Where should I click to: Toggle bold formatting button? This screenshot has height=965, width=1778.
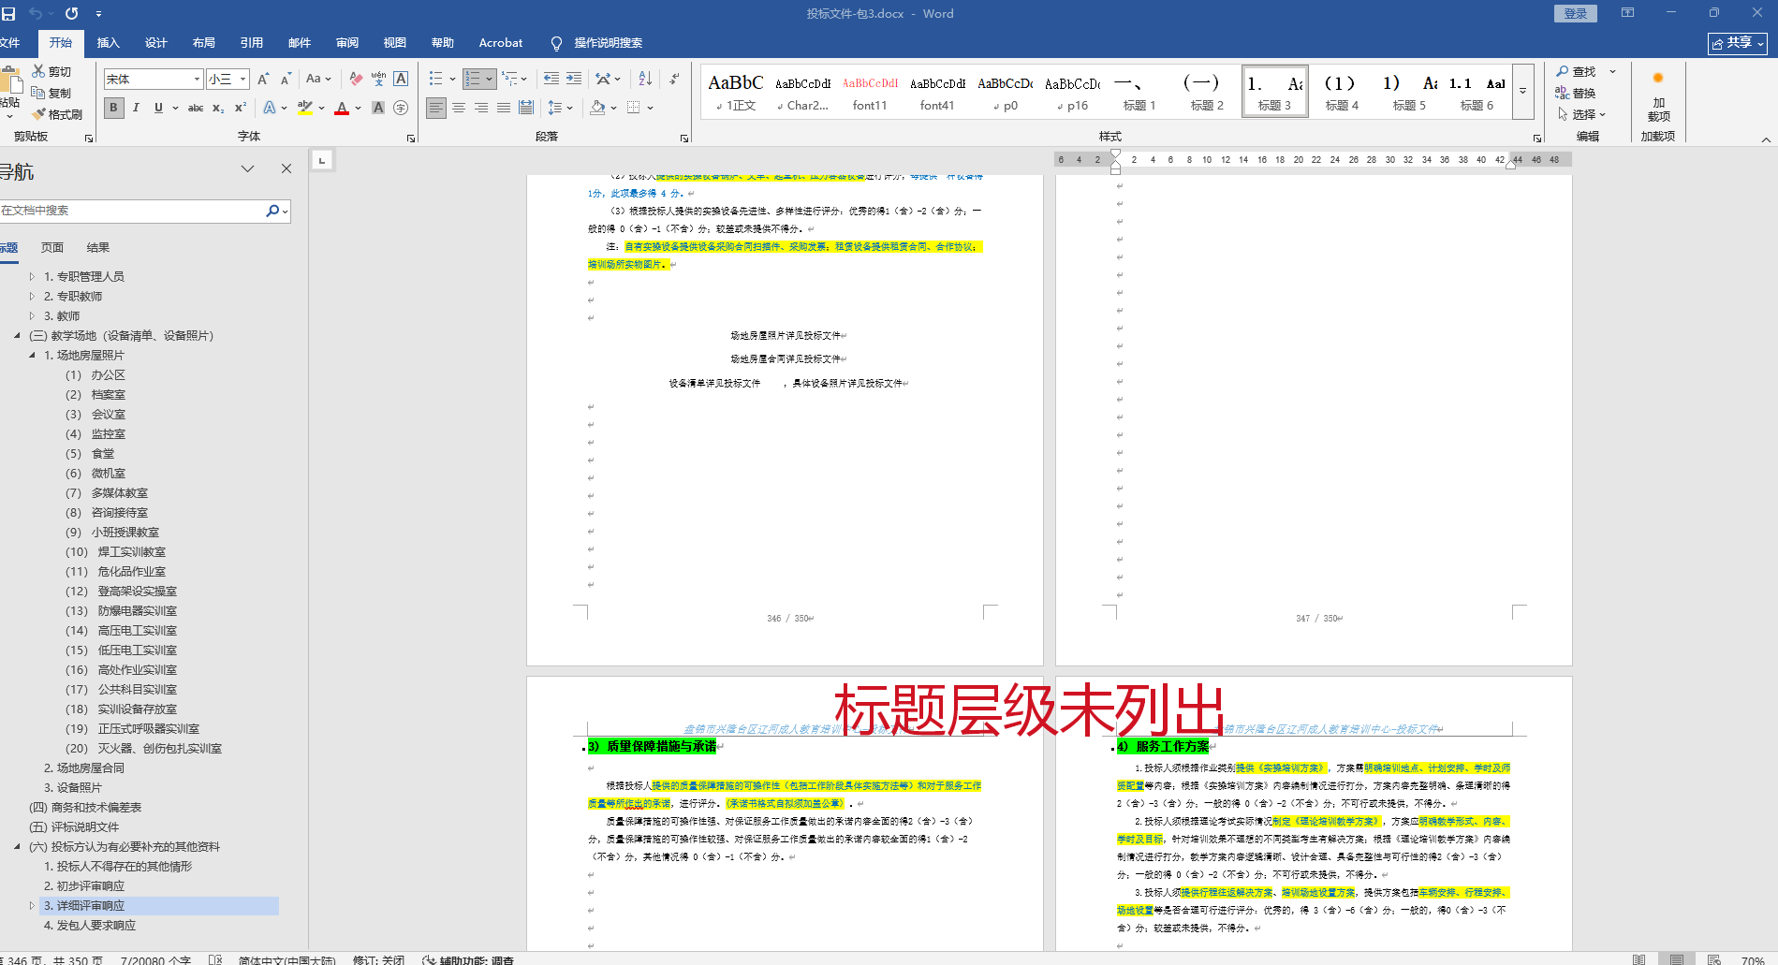[x=113, y=108]
